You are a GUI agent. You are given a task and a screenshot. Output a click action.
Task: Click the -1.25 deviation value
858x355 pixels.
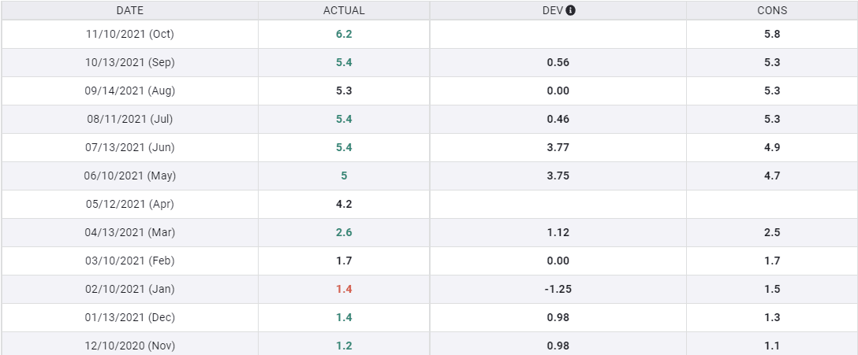(x=558, y=290)
